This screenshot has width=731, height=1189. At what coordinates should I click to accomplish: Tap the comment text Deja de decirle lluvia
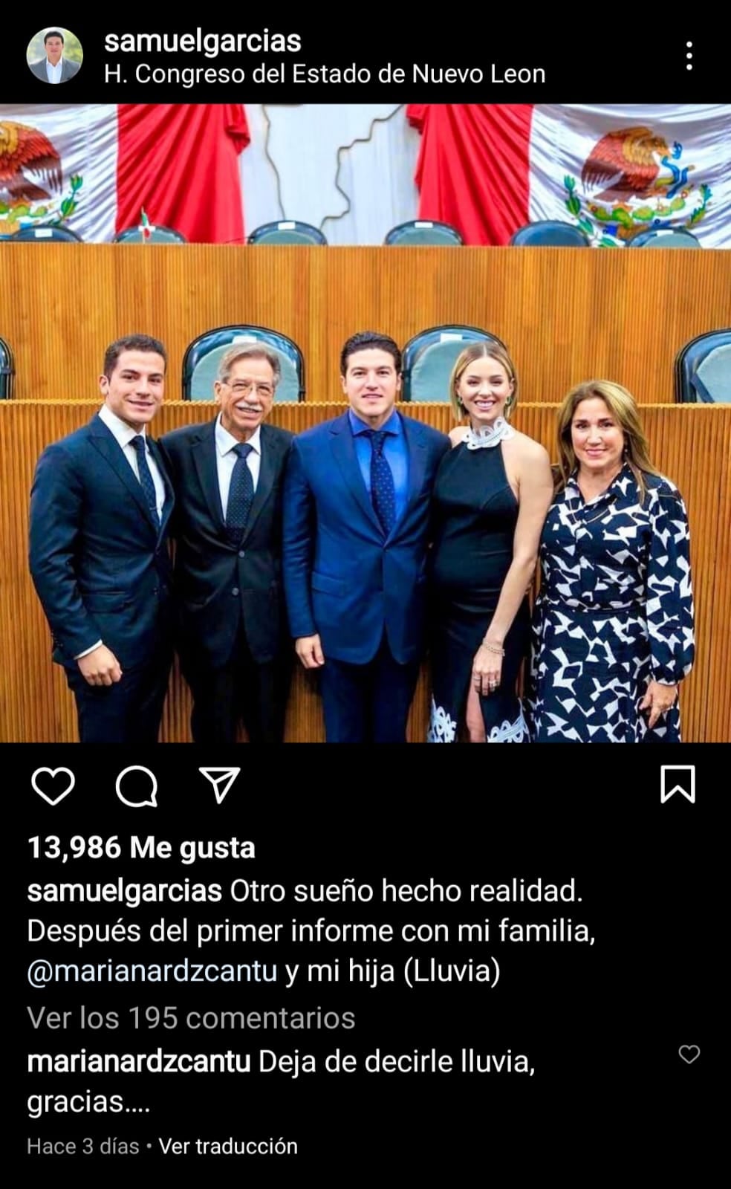(397, 1061)
